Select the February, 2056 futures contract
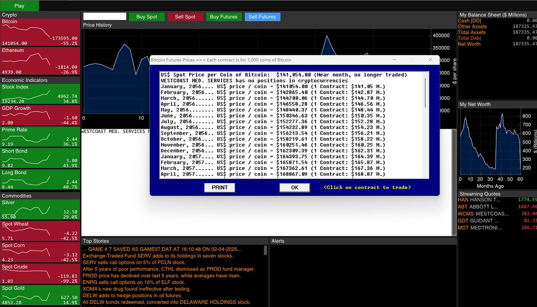The width and height of the screenshot is (537, 307). [x=273, y=92]
